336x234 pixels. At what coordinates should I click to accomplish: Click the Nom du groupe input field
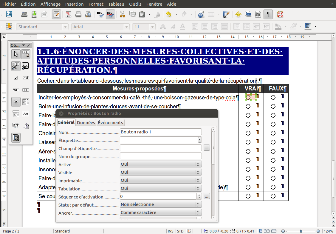coord(161,156)
